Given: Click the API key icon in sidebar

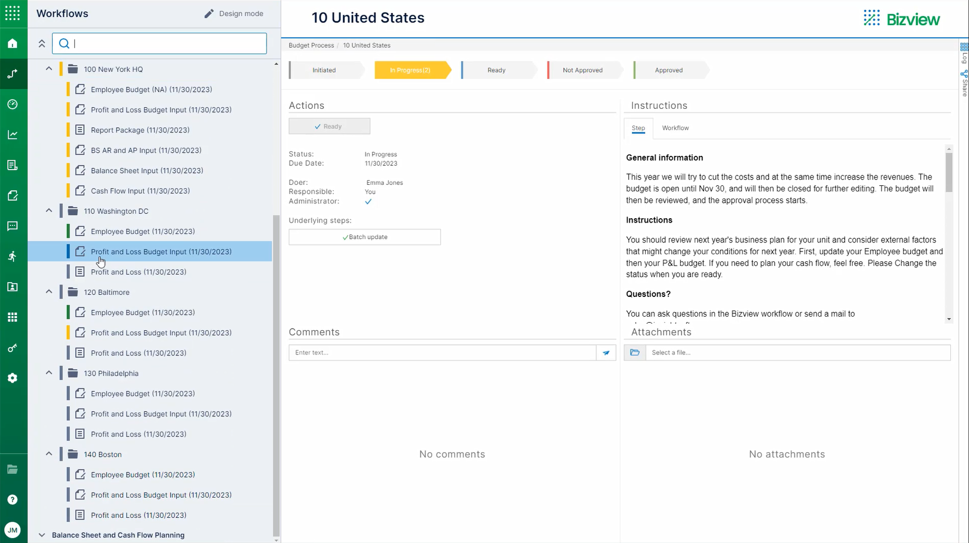Looking at the screenshot, I should 13,347.
